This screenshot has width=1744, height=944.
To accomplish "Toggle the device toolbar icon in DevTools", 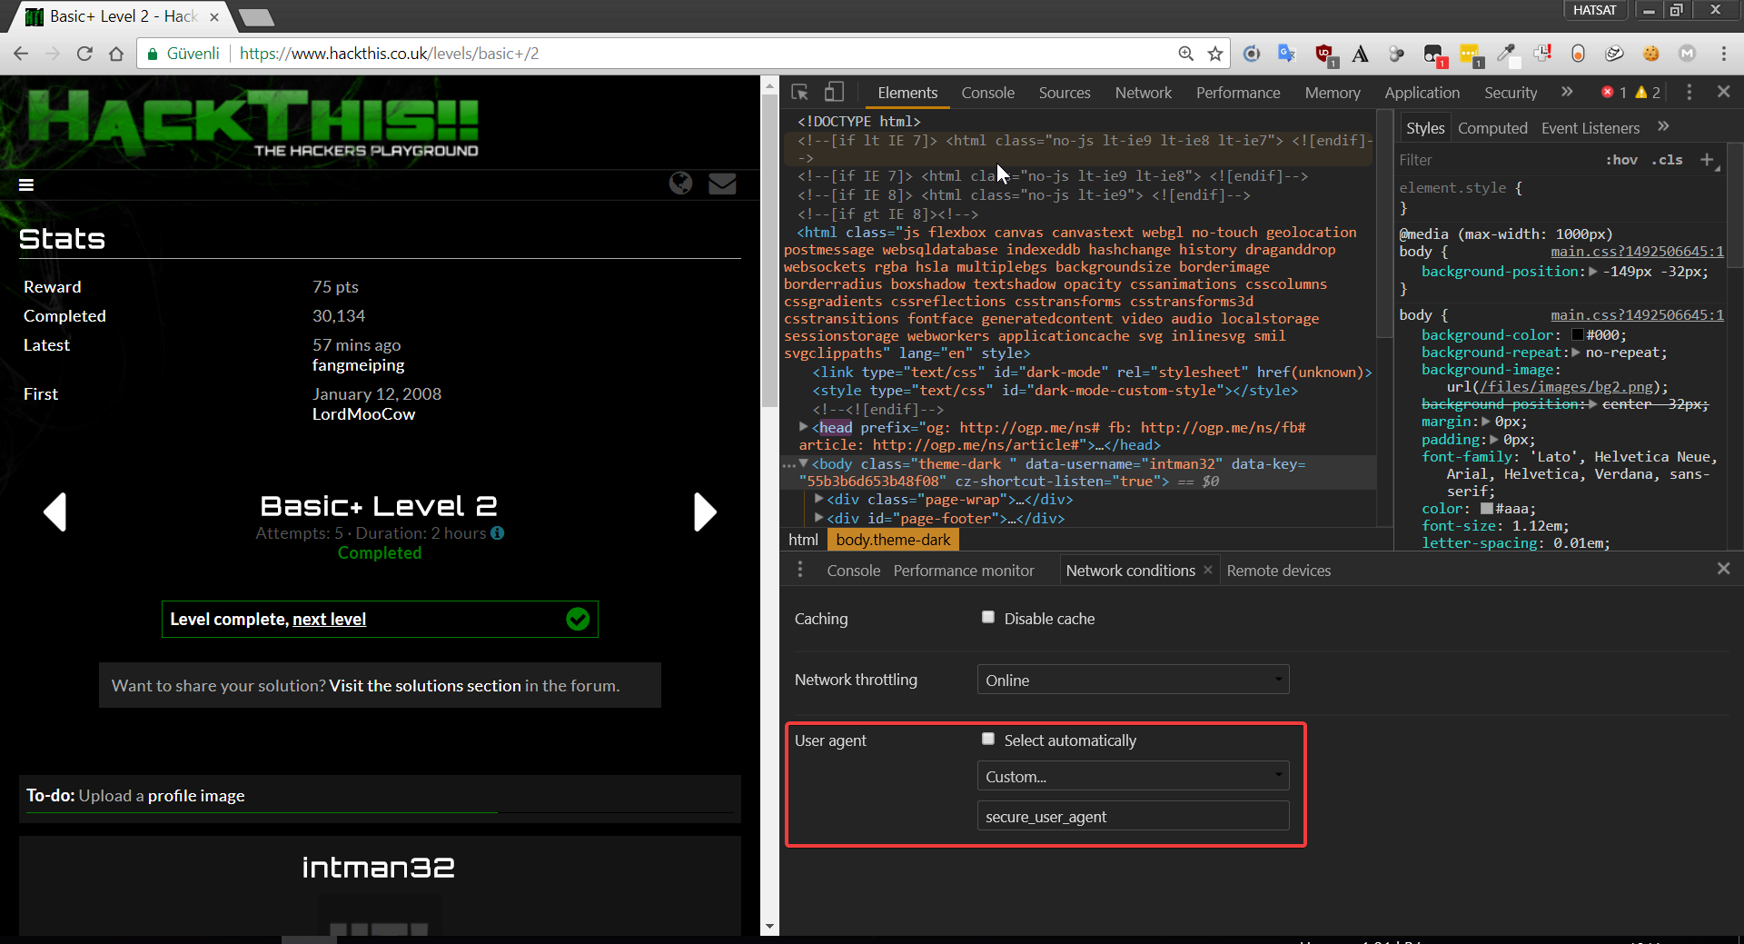I will pos(834,92).
